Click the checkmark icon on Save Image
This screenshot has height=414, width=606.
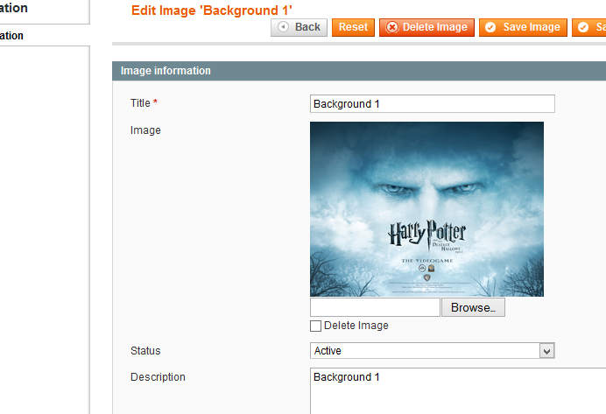(490, 27)
